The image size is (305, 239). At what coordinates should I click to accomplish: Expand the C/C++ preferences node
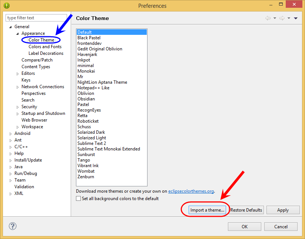tap(10, 147)
